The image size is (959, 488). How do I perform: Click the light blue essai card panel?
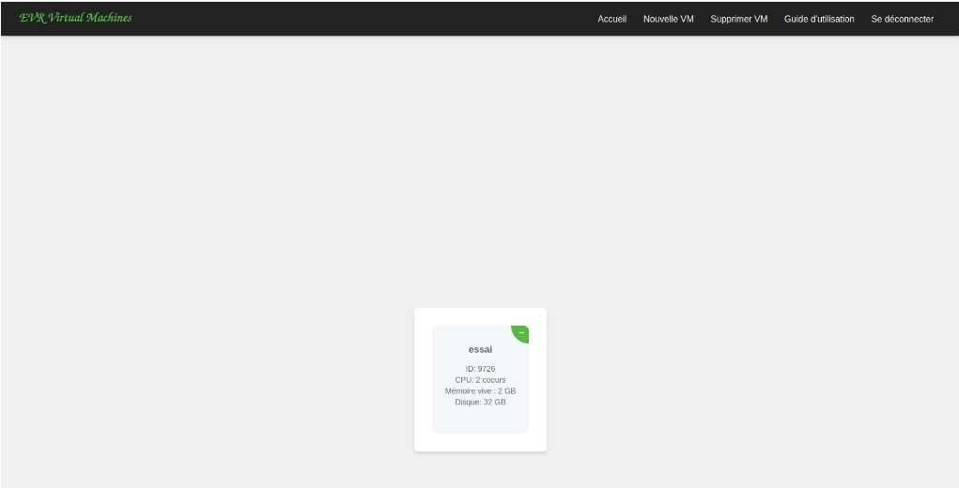pyautogui.click(x=480, y=419)
